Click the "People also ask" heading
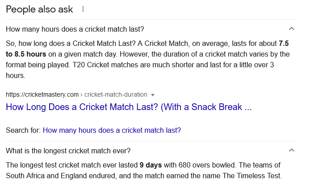Screen dimensions: 310x188 (x=40, y=9)
